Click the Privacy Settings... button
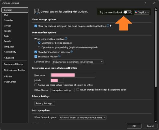This screenshot has height=130, width=159. pyautogui.click(x=45, y=103)
